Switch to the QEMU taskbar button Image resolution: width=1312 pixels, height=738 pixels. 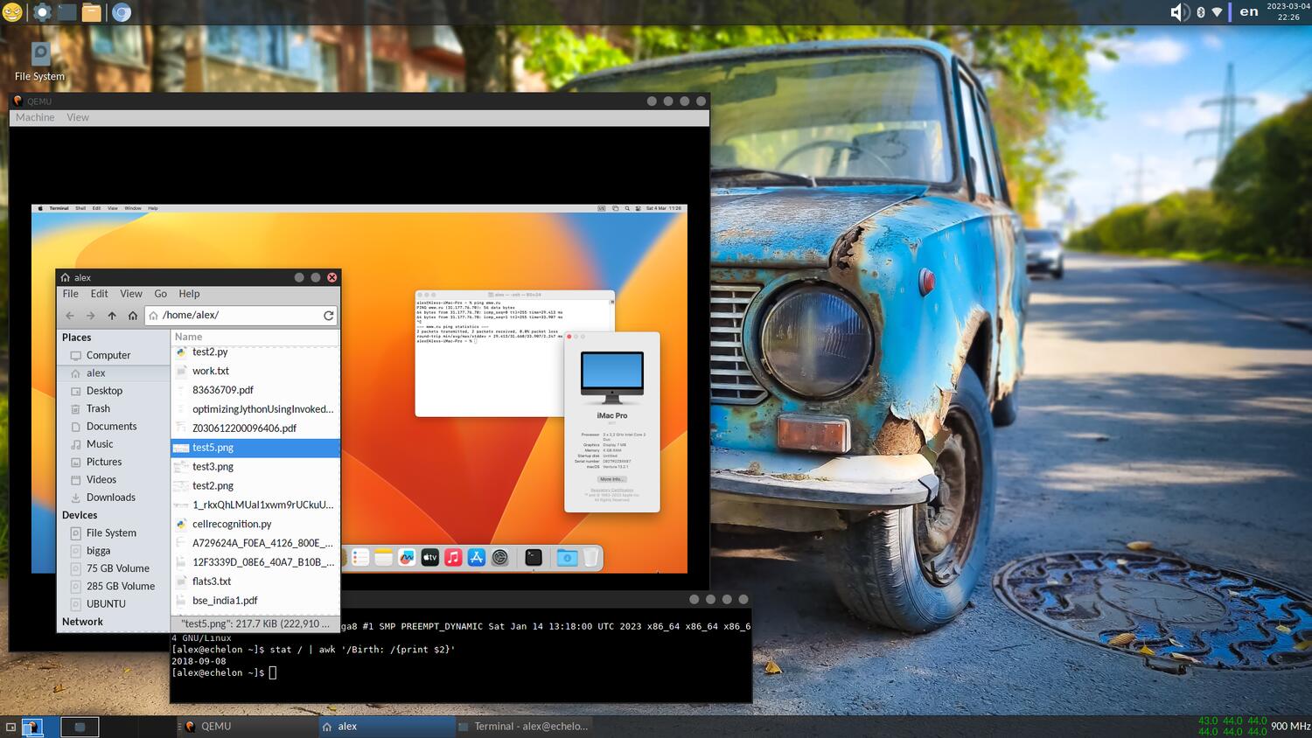click(249, 727)
